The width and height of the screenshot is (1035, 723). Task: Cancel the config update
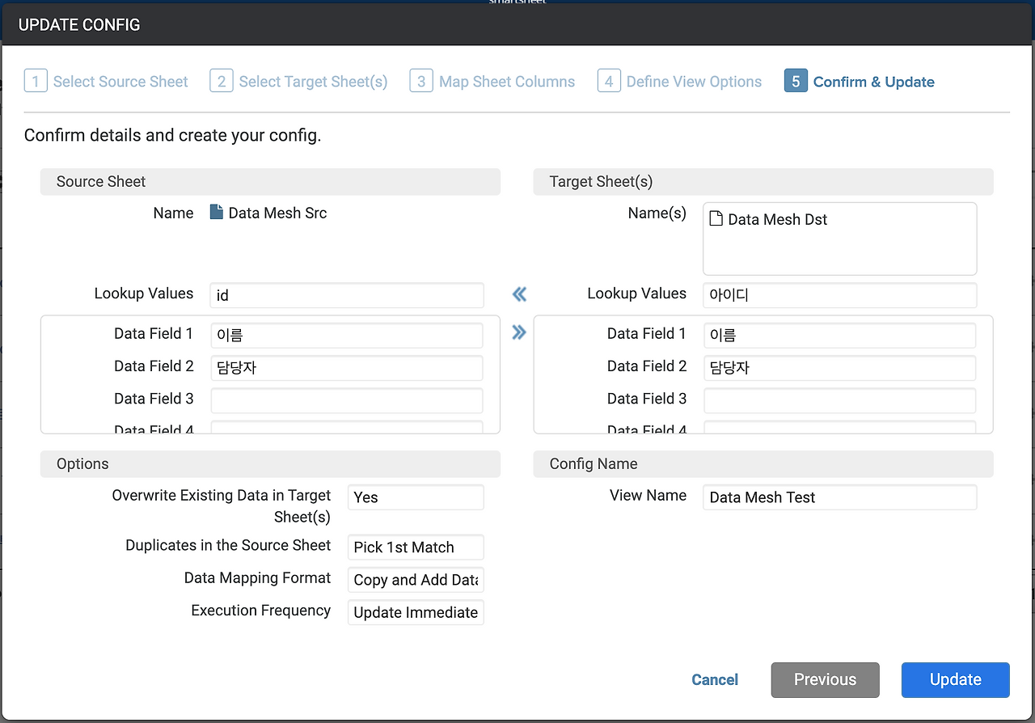click(x=715, y=679)
